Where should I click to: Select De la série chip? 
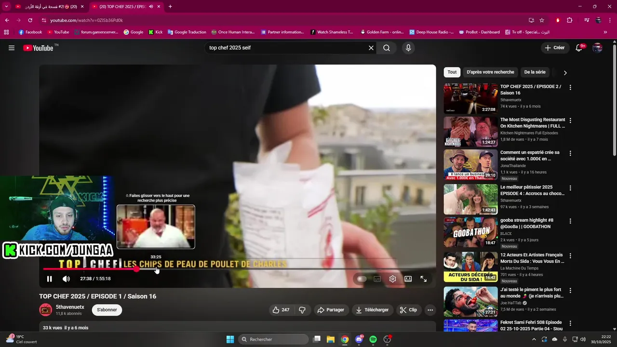535,72
